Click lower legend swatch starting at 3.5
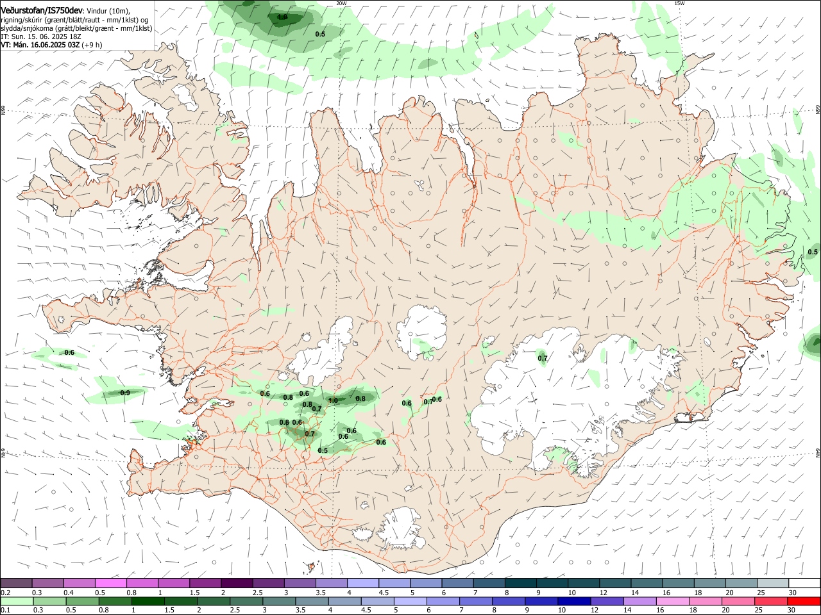 pyautogui.click(x=311, y=601)
